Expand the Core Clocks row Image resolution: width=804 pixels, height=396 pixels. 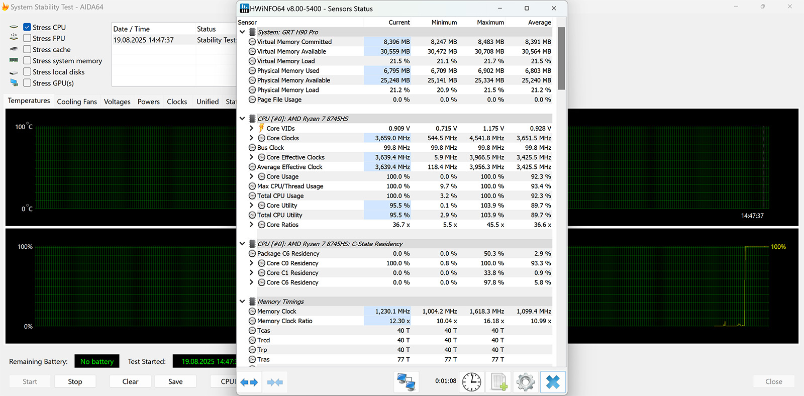[x=252, y=138]
